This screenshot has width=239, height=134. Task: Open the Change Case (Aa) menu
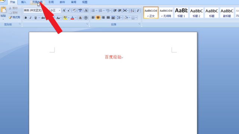point(59,18)
